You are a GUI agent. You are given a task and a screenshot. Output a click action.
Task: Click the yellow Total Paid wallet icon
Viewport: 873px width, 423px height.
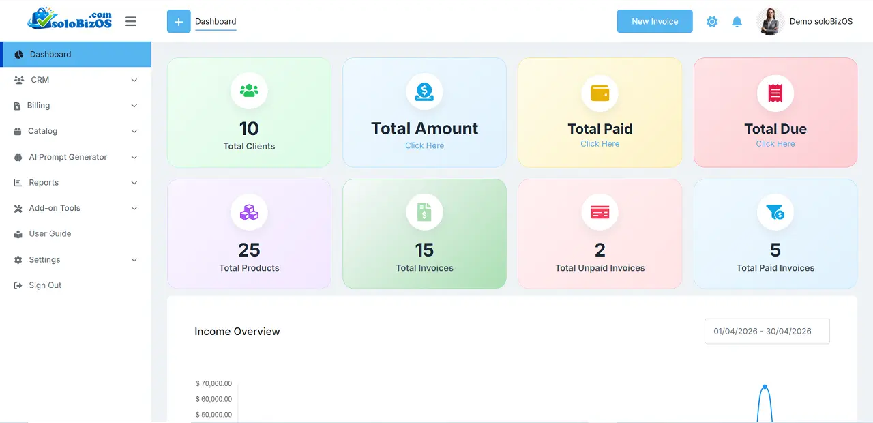(x=600, y=93)
